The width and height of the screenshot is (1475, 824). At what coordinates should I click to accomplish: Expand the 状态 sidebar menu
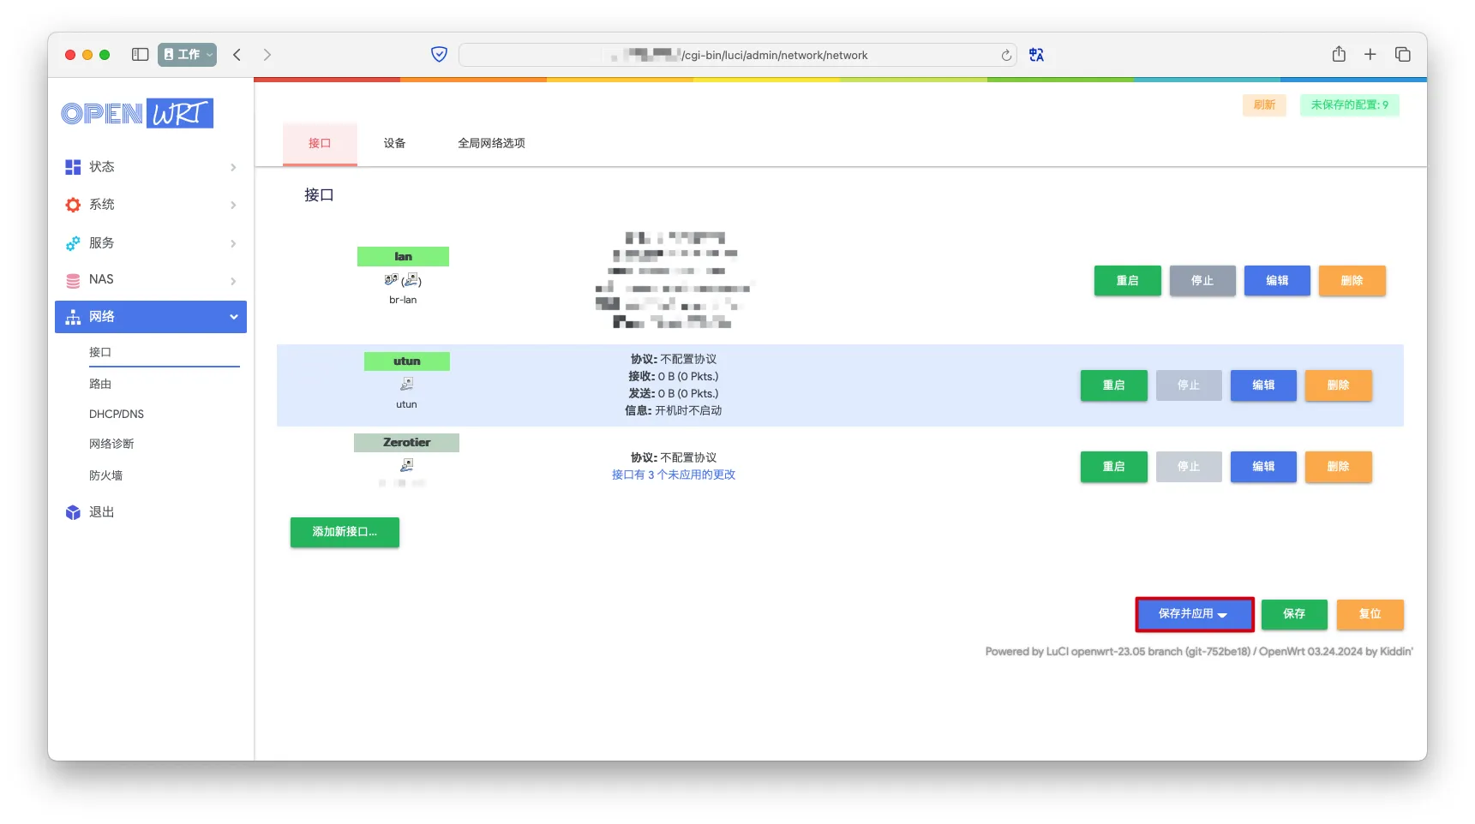[x=150, y=167]
